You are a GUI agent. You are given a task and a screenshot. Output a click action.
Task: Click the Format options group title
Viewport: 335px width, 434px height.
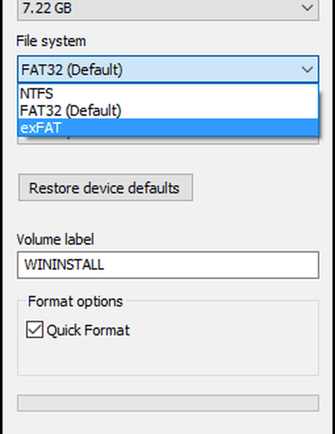[76, 302]
